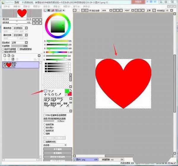
Task: Open the 文件 menu
Action: click(5, 6)
